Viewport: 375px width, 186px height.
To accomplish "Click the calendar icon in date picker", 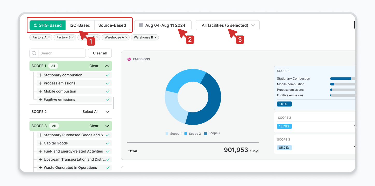I will point(141,25).
